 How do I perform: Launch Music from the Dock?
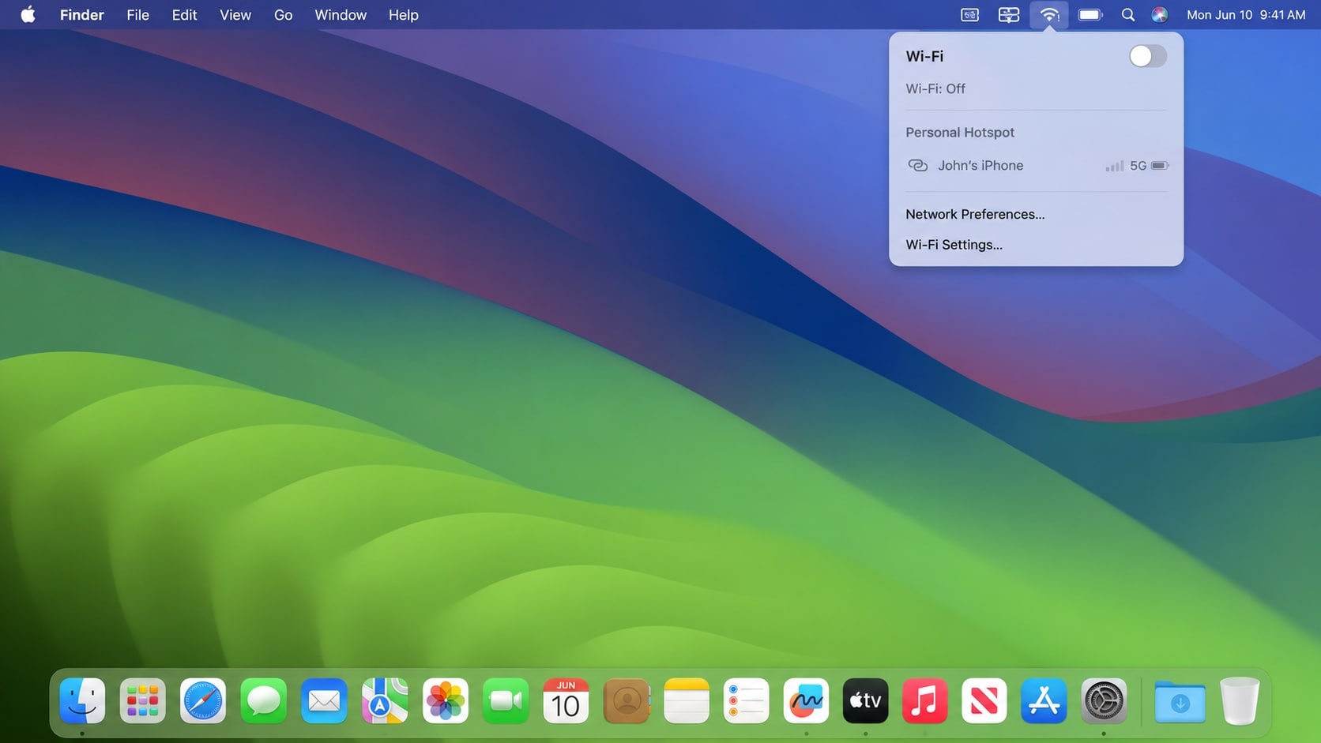pos(924,700)
